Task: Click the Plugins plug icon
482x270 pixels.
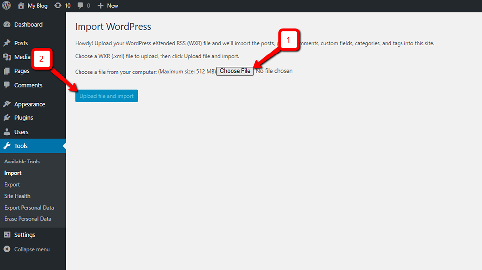Action: (x=7, y=118)
